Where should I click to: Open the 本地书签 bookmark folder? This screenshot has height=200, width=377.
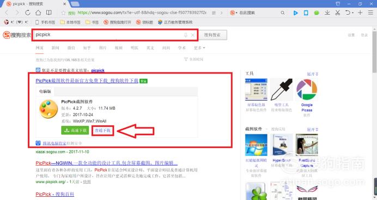(70, 22)
